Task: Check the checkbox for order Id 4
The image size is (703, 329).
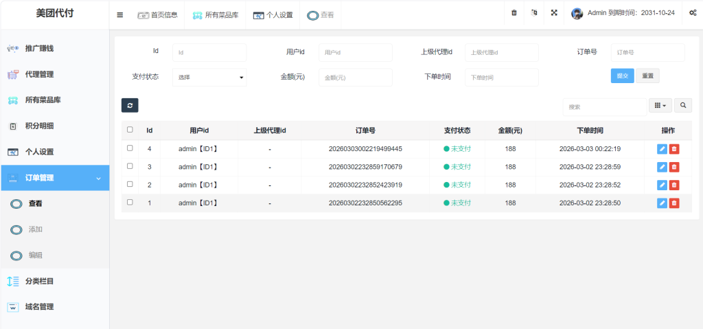Action: coord(130,148)
